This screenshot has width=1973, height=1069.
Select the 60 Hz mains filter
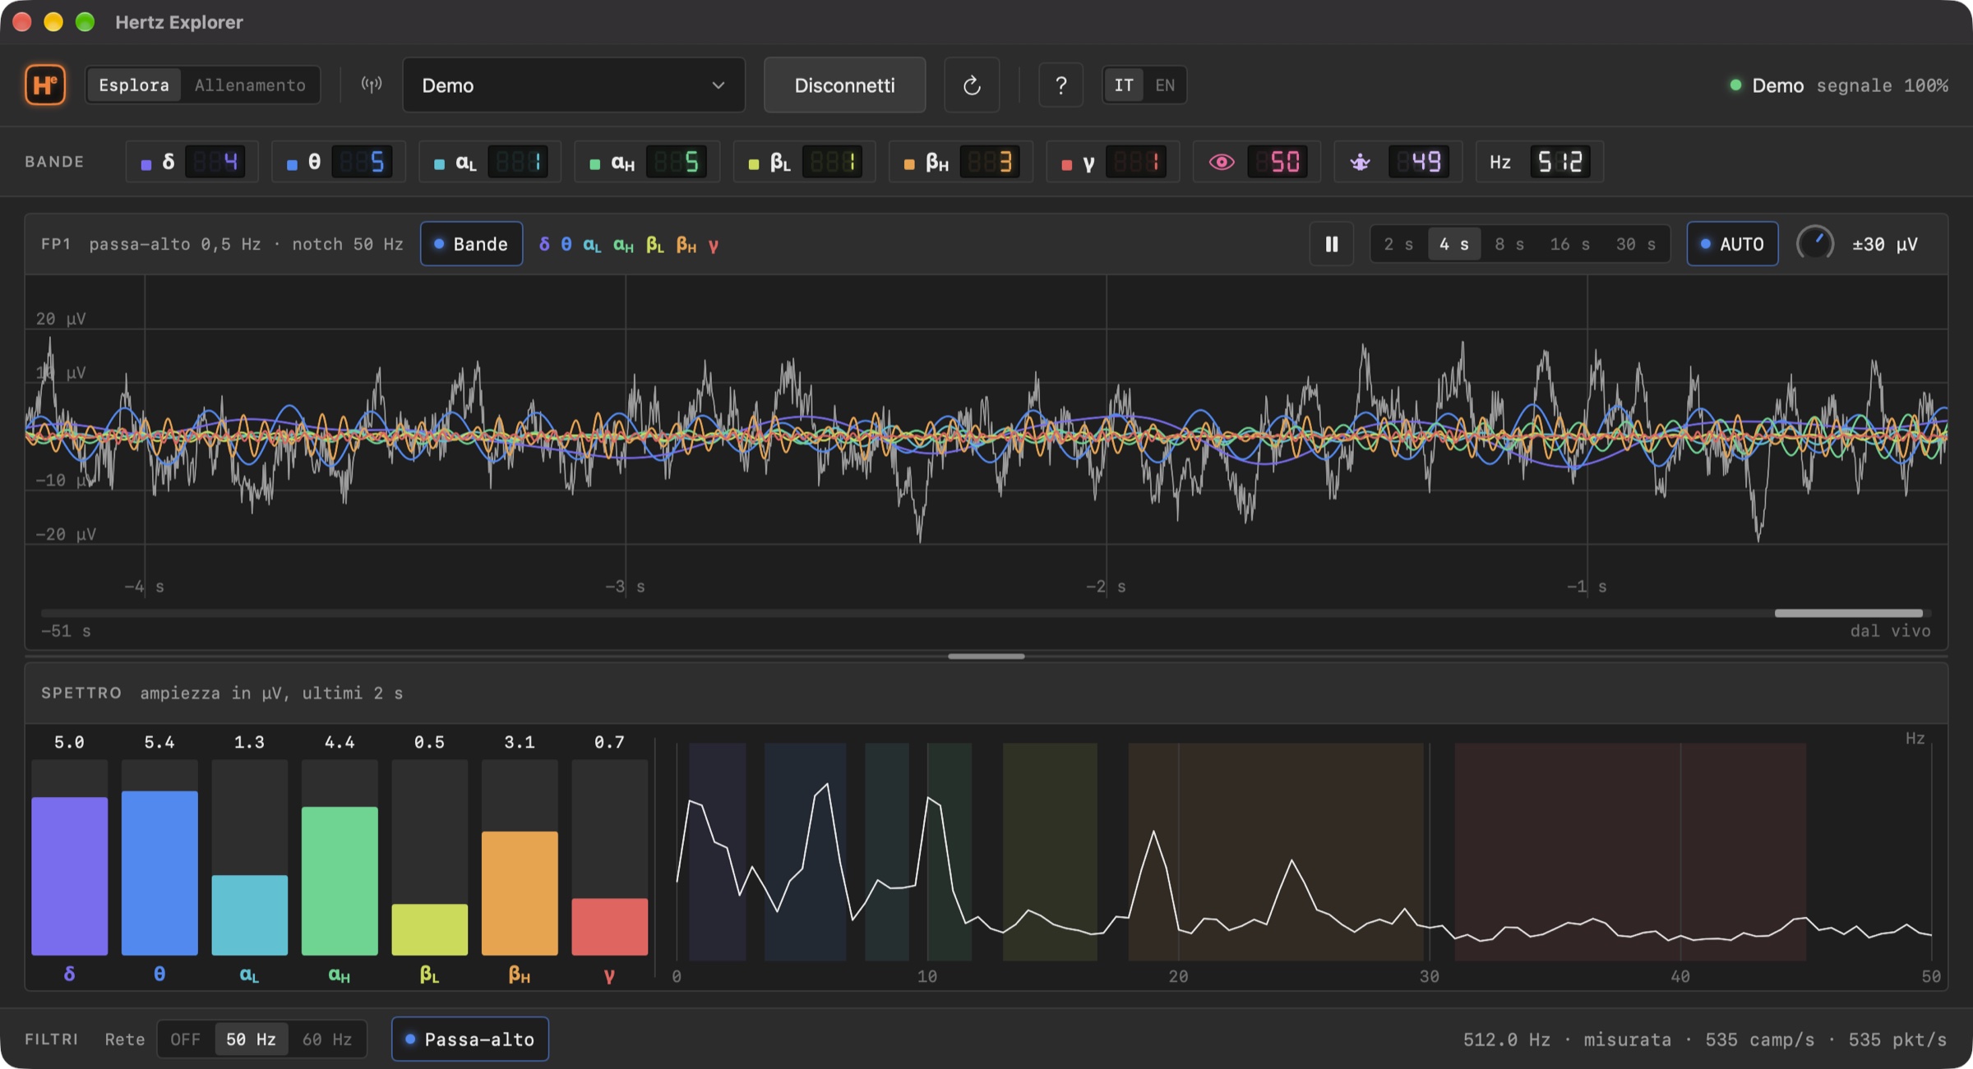[327, 1039]
